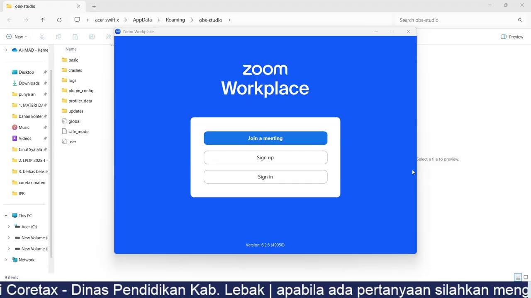The height and width of the screenshot is (298, 531).
Task: Click acer swift x in breadcrumb
Action: tap(107, 20)
